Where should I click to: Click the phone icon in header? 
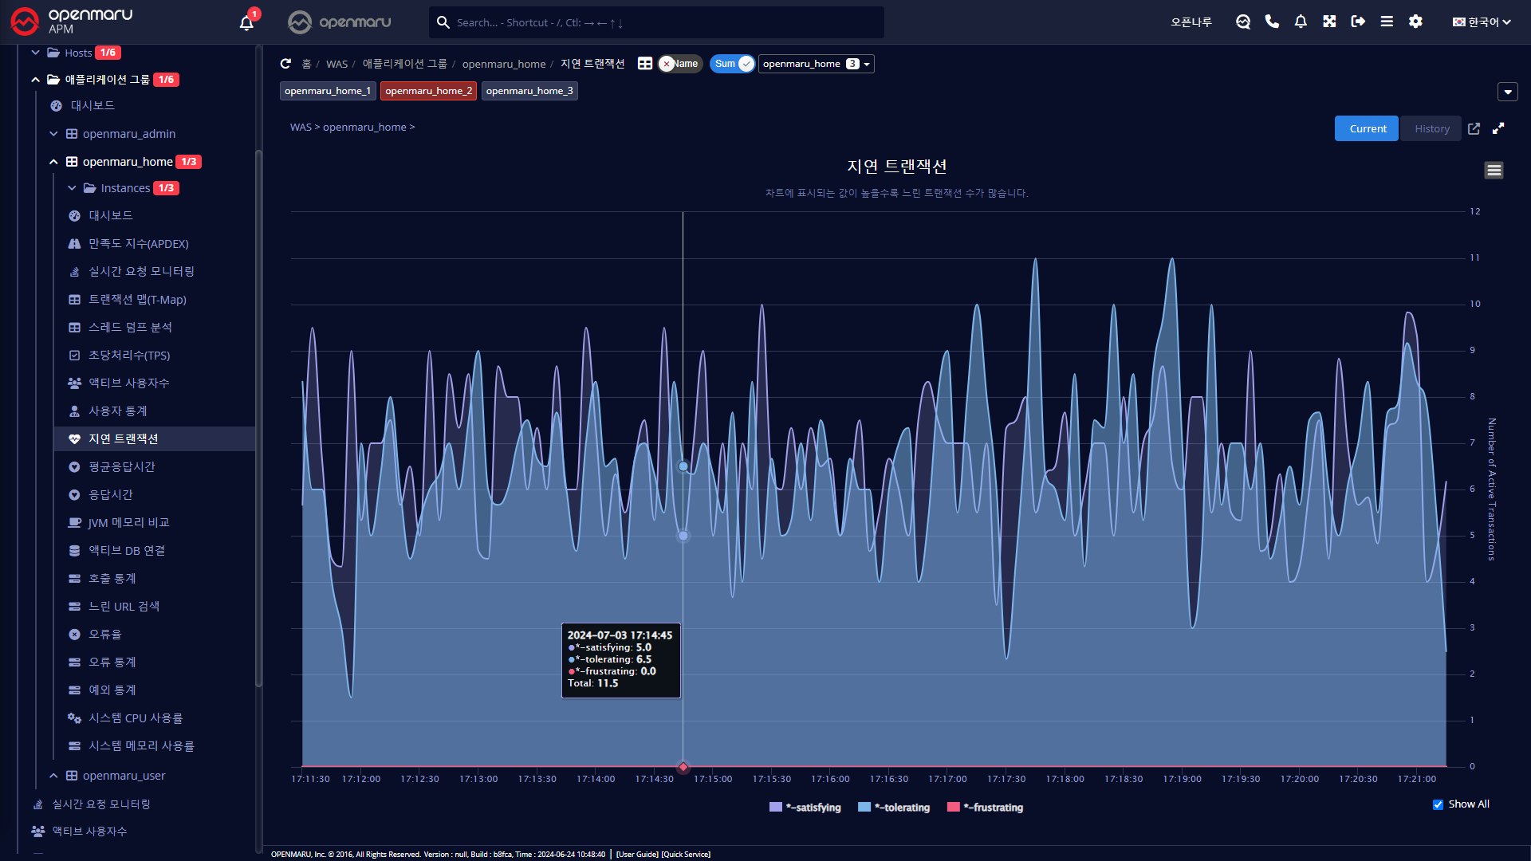pyautogui.click(x=1272, y=22)
